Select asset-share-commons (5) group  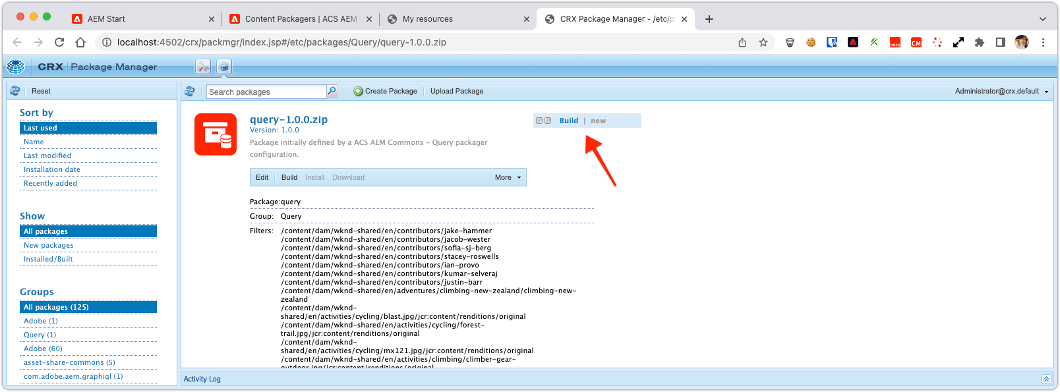(88, 362)
